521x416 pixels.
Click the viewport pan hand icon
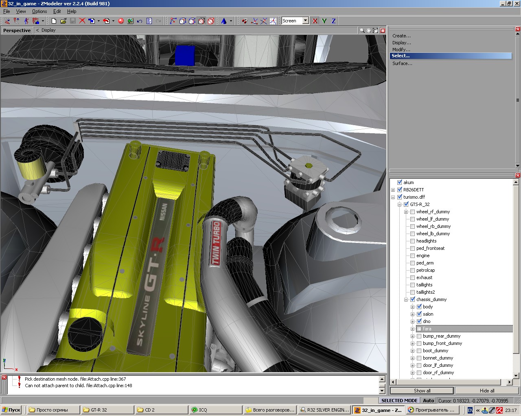tap(369, 30)
